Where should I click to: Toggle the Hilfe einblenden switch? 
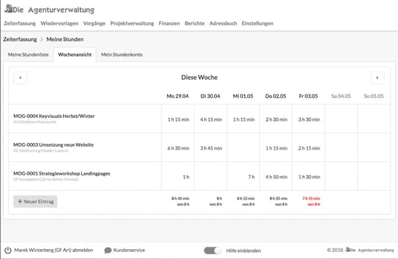coord(213,250)
